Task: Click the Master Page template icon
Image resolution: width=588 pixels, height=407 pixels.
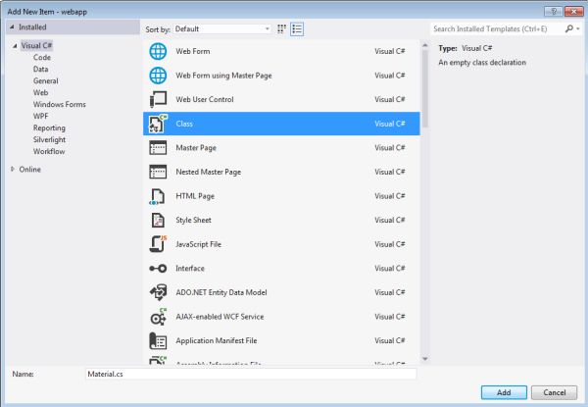Action: pyautogui.click(x=158, y=148)
